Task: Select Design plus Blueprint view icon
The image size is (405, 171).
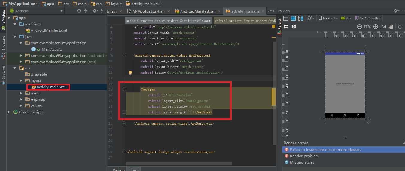Action: 301,18
